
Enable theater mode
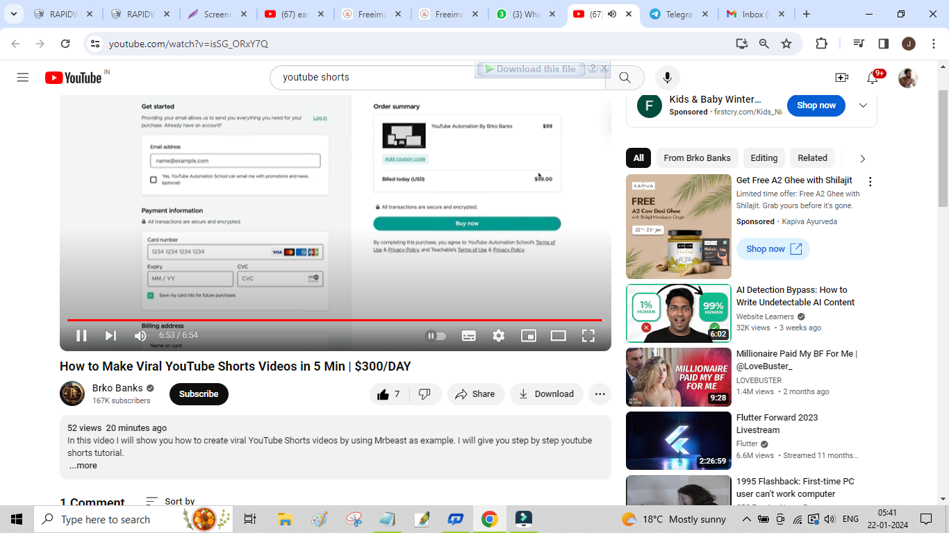coord(559,336)
